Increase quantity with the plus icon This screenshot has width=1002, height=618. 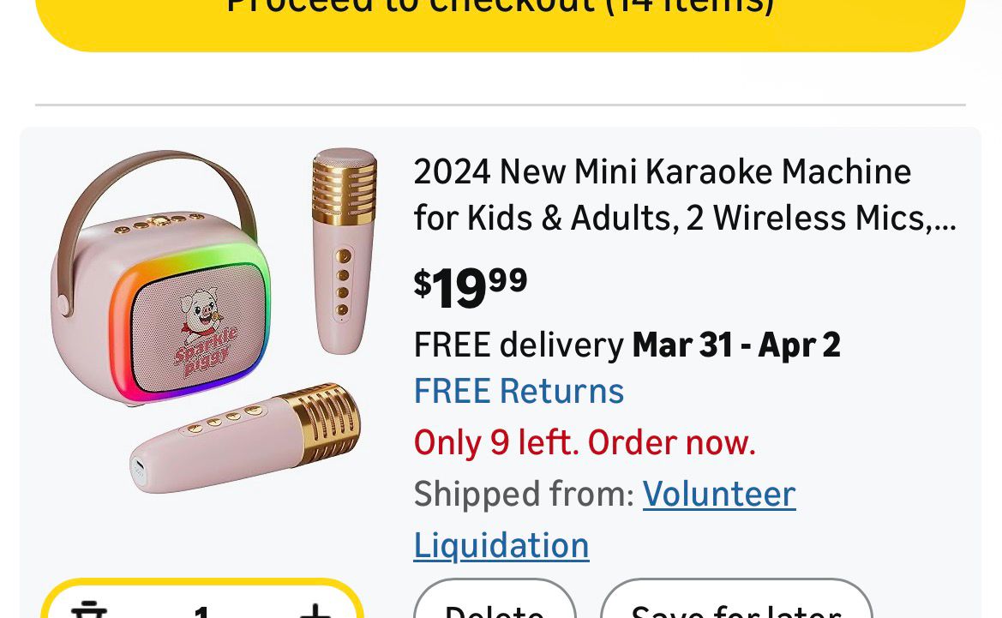click(x=315, y=610)
